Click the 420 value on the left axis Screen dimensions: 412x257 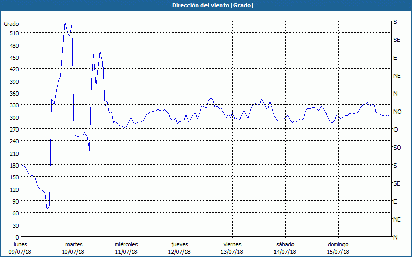click(x=14, y=69)
